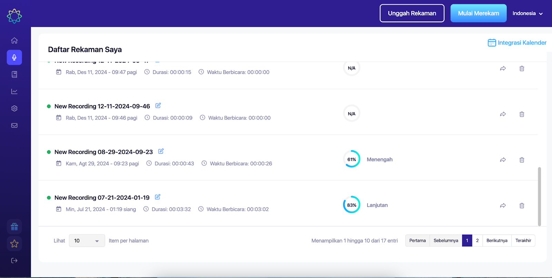Share the 09:47 pagi recording
This screenshot has width=552, height=278.
coord(503,68)
